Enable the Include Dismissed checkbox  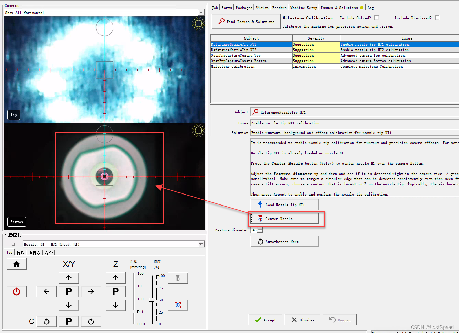437,18
